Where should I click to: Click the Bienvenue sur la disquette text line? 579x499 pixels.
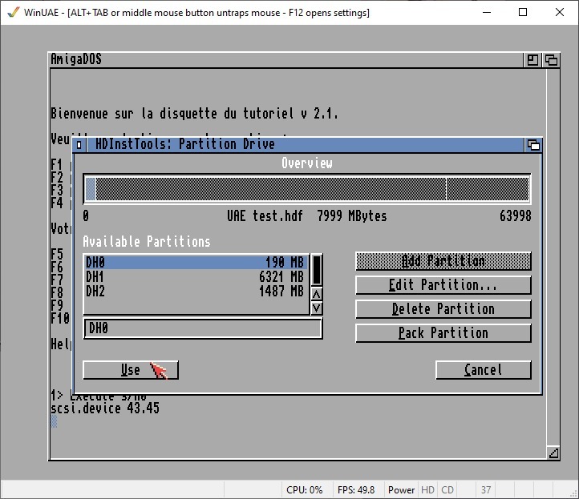coord(194,114)
